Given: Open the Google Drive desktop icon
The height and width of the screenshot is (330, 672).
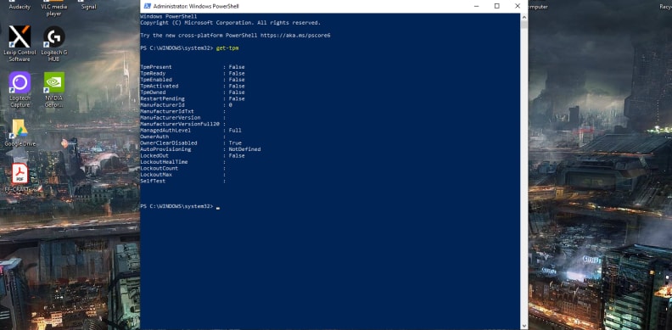Looking at the screenshot, I should (20, 129).
